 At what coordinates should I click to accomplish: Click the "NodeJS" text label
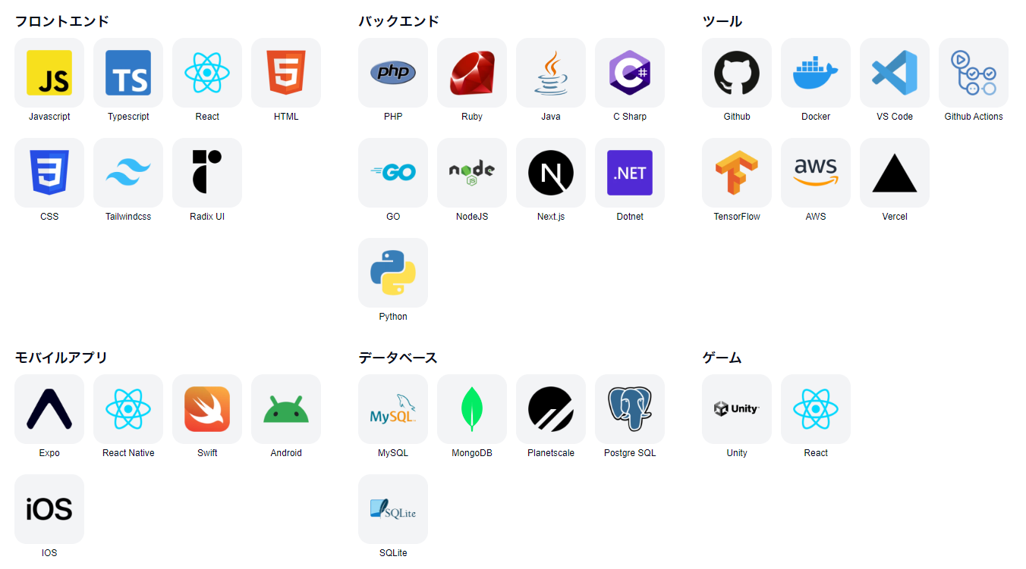[472, 217]
